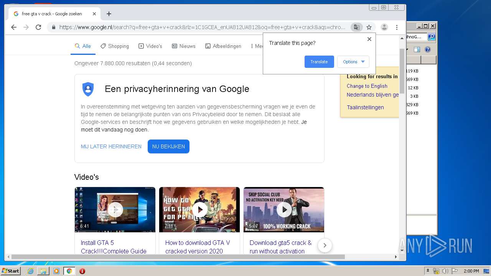This screenshot has width=491, height=276.
Task: Click scroll-down arrow of page scrollbar
Action: point(402,250)
